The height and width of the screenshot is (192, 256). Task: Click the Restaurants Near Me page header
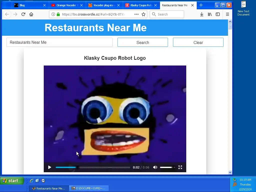[96, 27]
